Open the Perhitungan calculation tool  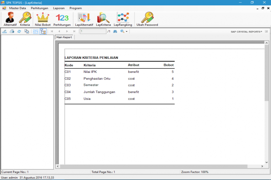[x=62, y=19]
